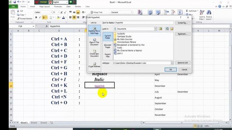232x130 pixels.
Task: Select the Current Folder view button
Action: coord(108,36)
